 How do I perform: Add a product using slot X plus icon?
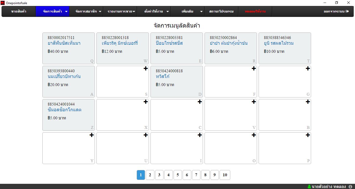[146, 102]
